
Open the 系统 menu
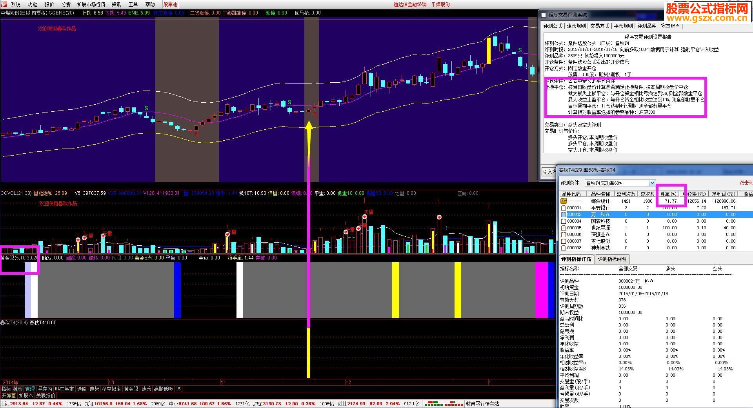(16, 4)
